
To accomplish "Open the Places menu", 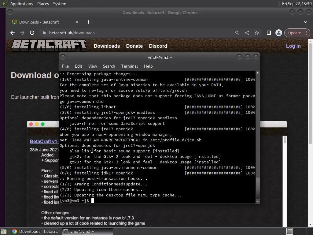I will (x=43, y=4).
